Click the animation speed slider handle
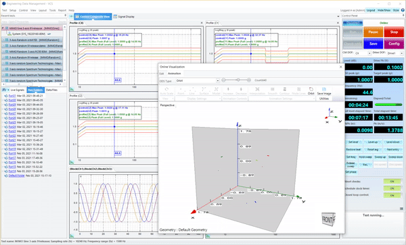 (x=238, y=80)
